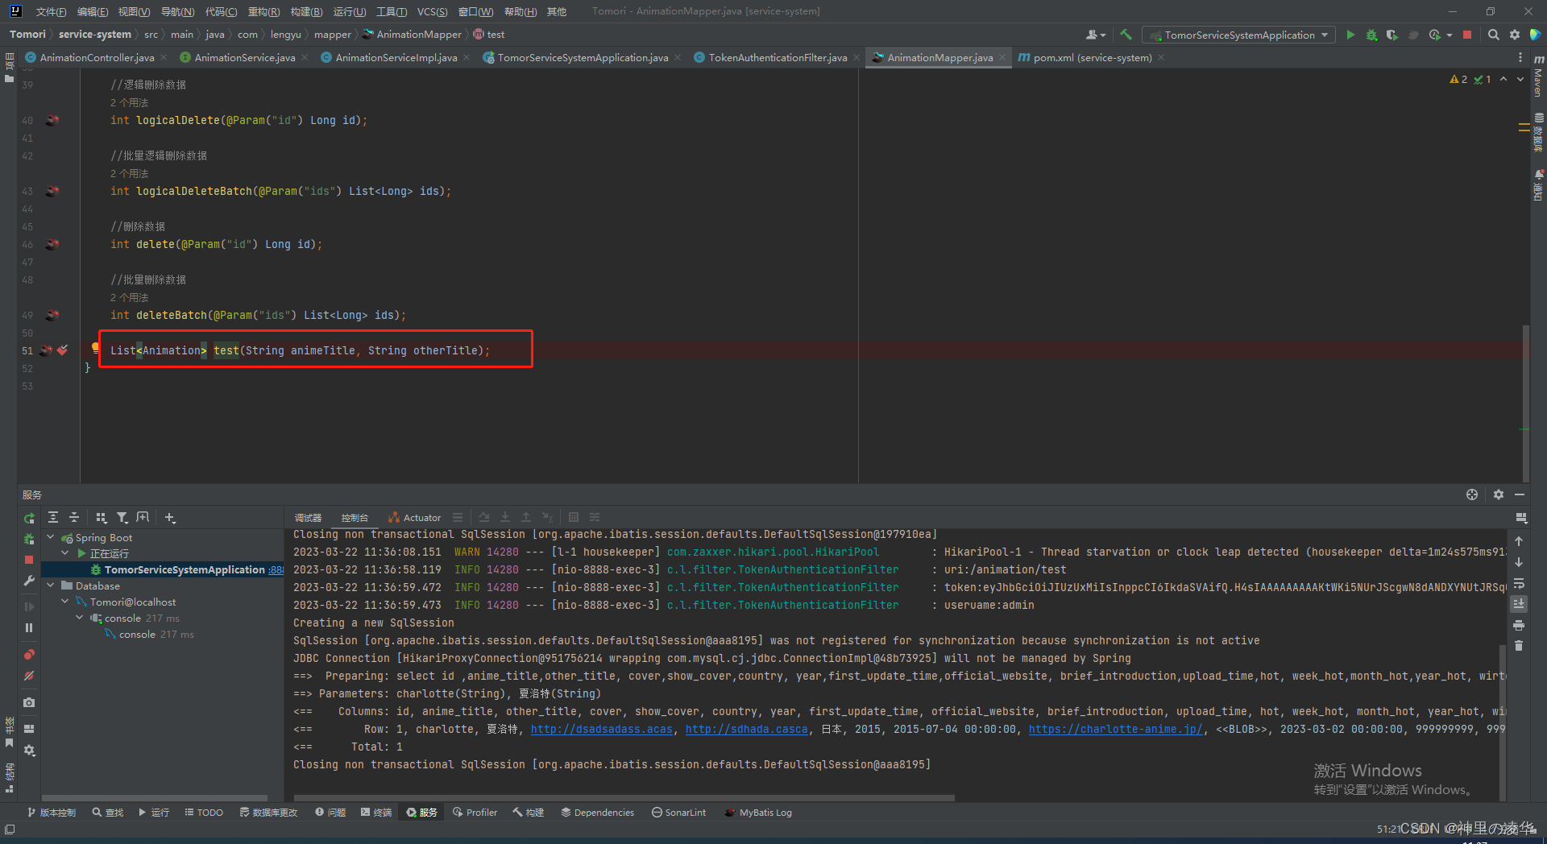
Task: Open the VCS(S) menu
Action: click(433, 11)
